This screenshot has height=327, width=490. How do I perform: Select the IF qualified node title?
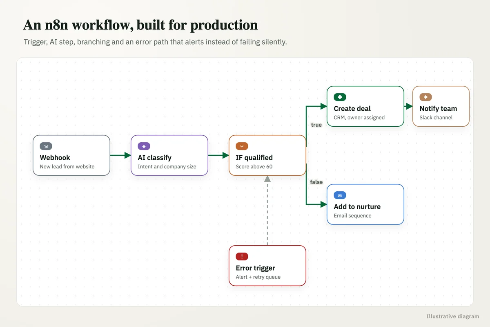click(x=254, y=157)
